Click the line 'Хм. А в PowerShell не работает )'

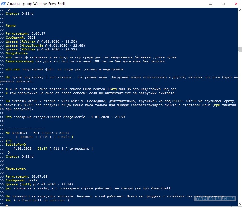point(37,200)
